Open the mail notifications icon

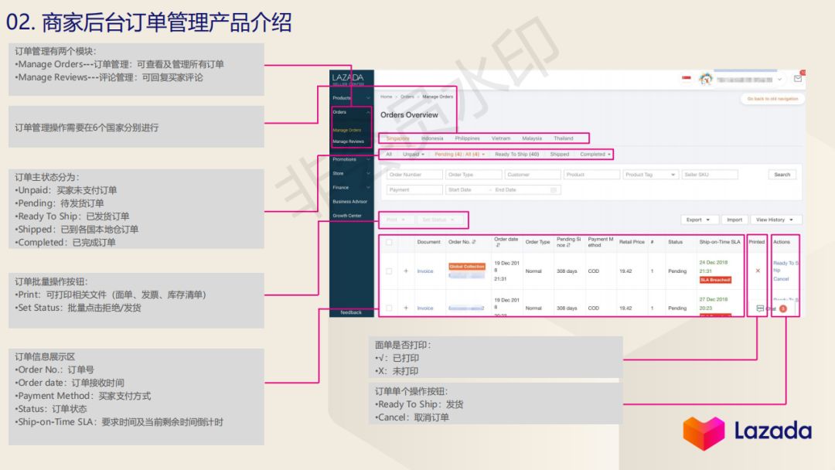point(798,79)
